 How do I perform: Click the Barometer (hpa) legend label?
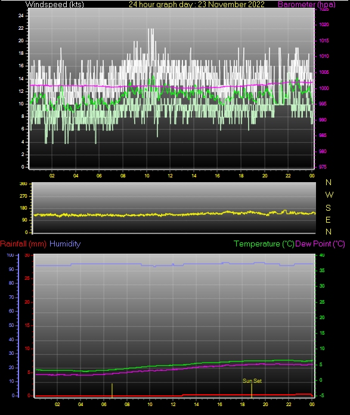point(306,4)
